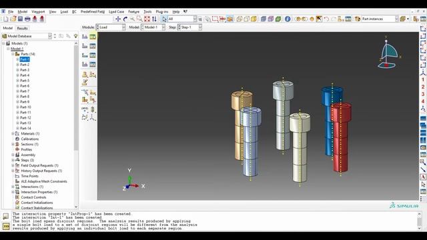Open the BC menu
The width and height of the screenshot is (427, 240).
click(74, 12)
